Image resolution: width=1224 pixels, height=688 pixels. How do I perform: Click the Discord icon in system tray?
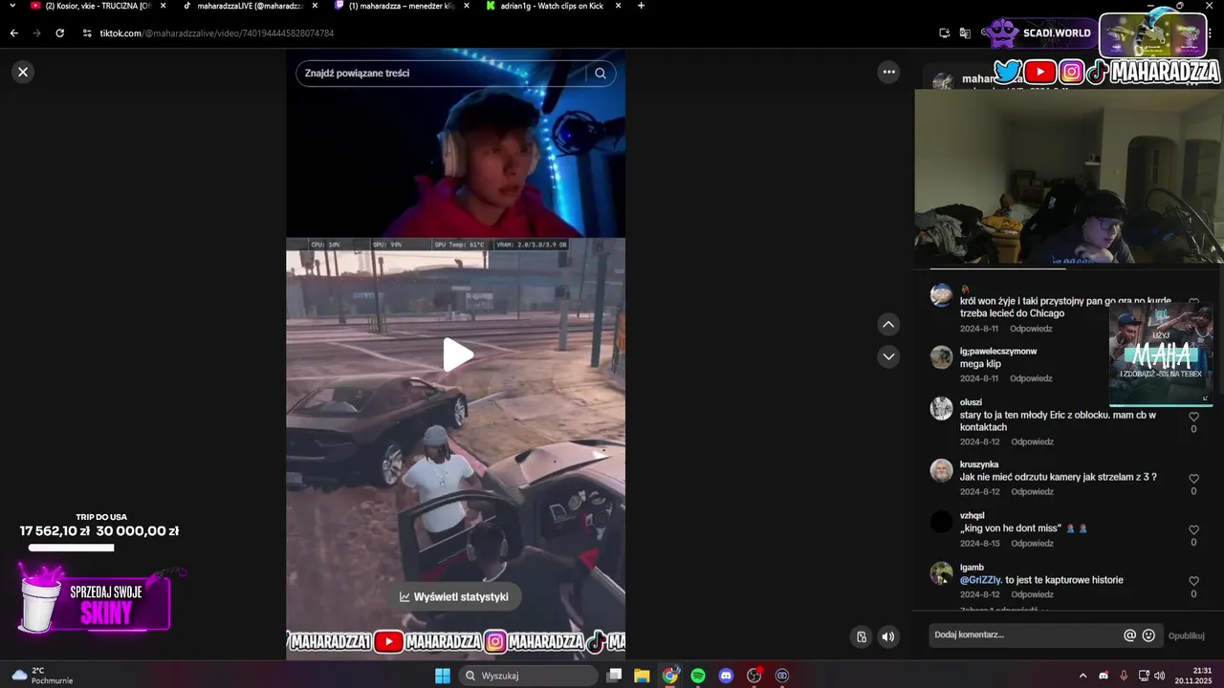[x=1104, y=676]
